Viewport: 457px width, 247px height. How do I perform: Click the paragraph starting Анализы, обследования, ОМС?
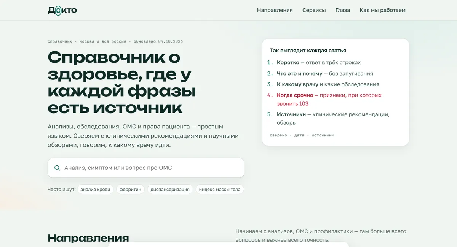pos(143,136)
